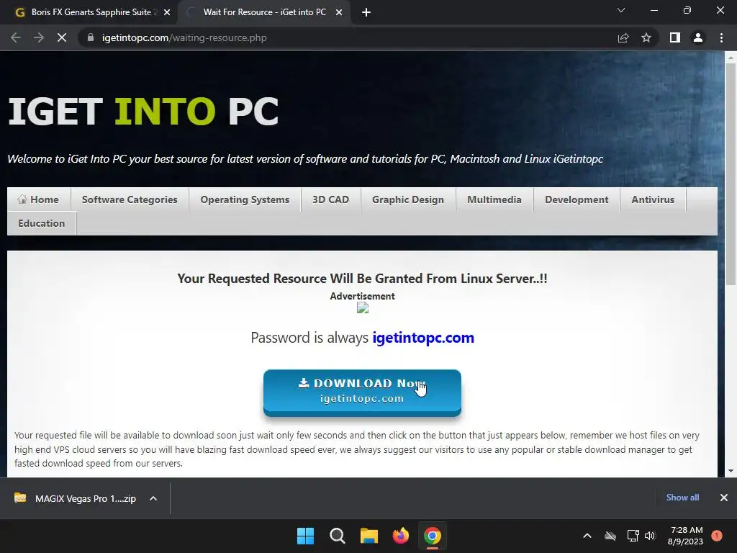The height and width of the screenshot is (553, 737).
Task: Open the notification badge icon
Action: pyautogui.click(x=717, y=536)
